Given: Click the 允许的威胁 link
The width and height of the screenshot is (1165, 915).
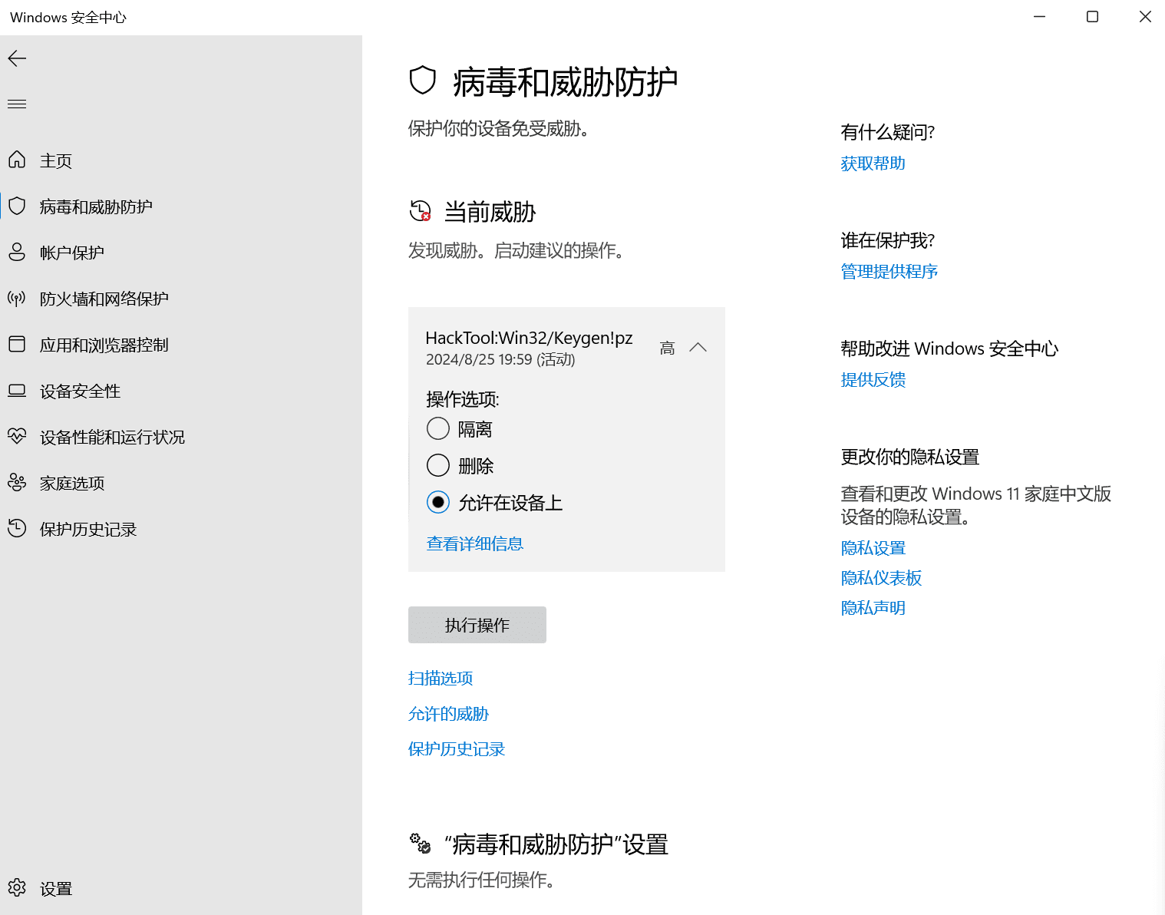Looking at the screenshot, I should [448, 714].
